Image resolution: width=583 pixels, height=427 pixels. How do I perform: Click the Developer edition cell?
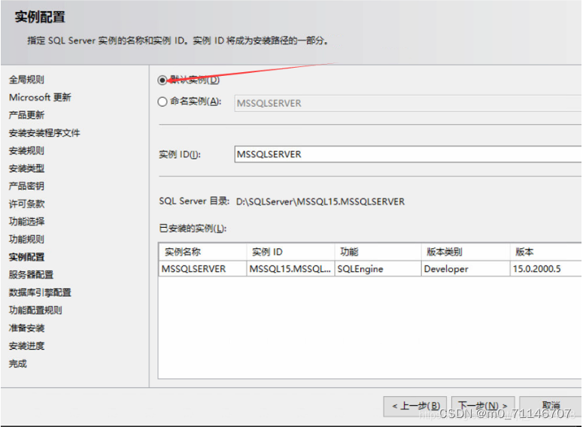click(466, 268)
